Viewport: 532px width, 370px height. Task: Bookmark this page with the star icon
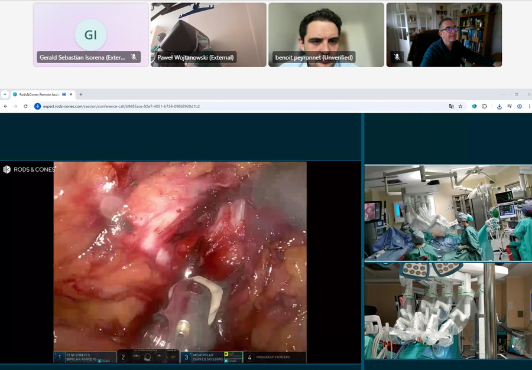[x=460, y=106]
